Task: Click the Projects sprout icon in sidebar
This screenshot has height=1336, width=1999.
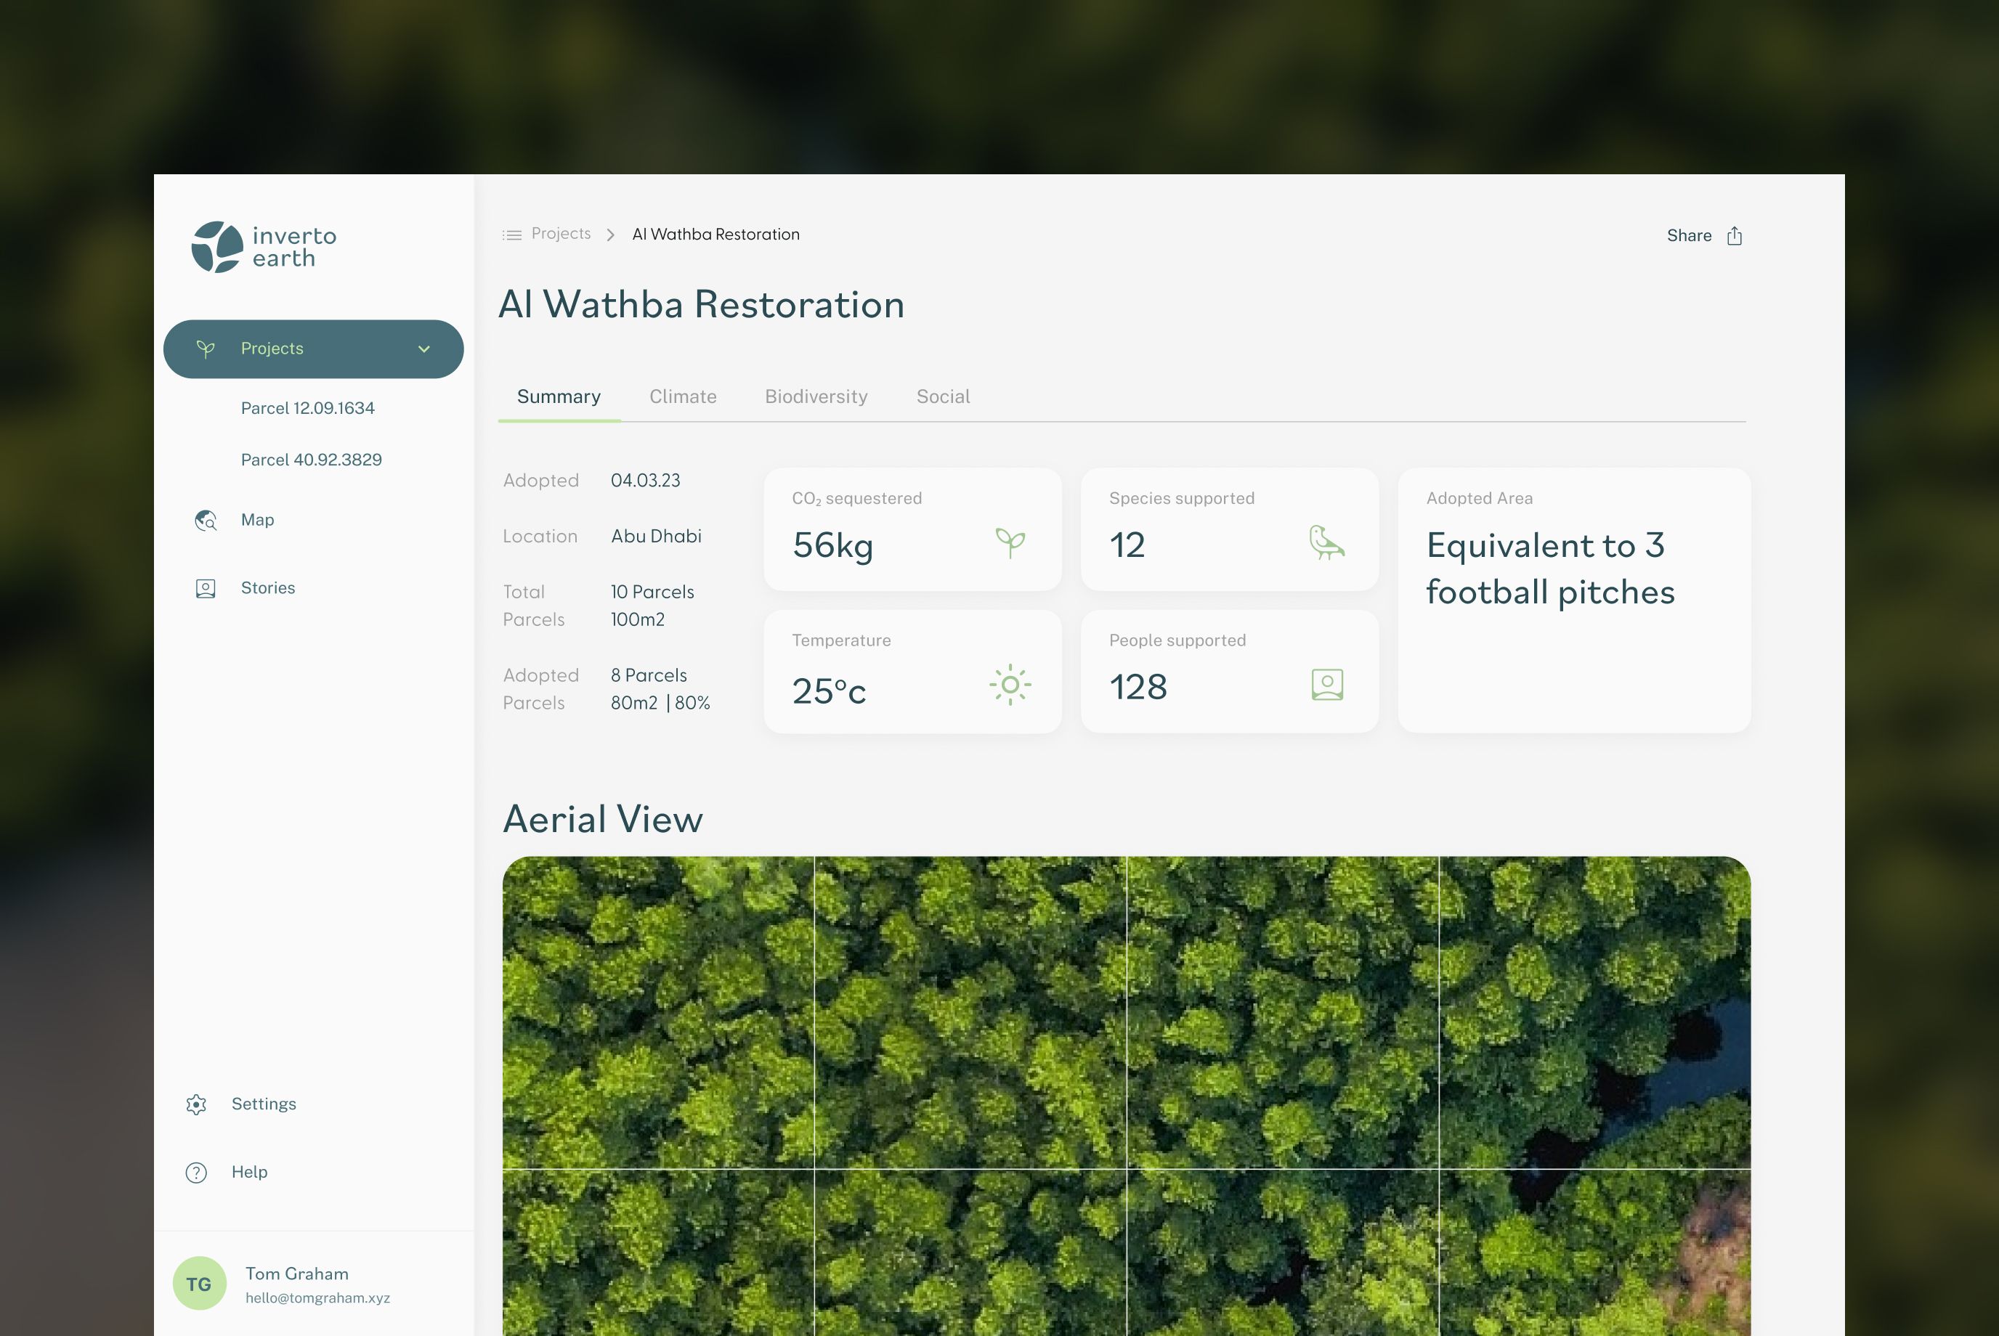Action: click(x=206, y=349)
